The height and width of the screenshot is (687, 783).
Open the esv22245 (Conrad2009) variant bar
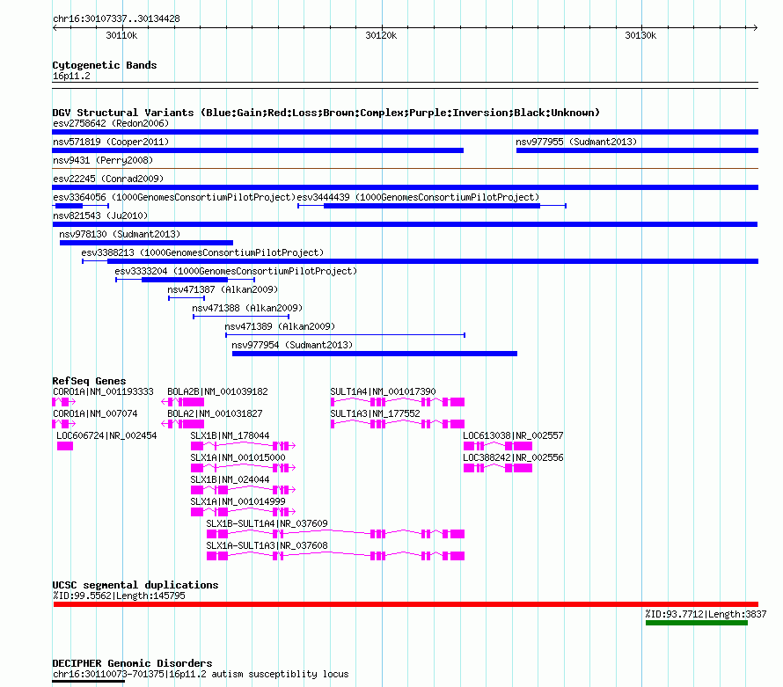[405, 187]
